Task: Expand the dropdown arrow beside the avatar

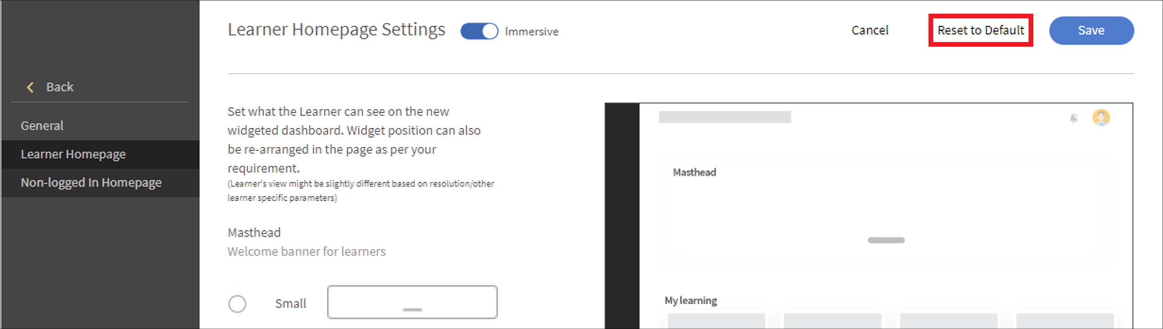Action: point(1114,118)
